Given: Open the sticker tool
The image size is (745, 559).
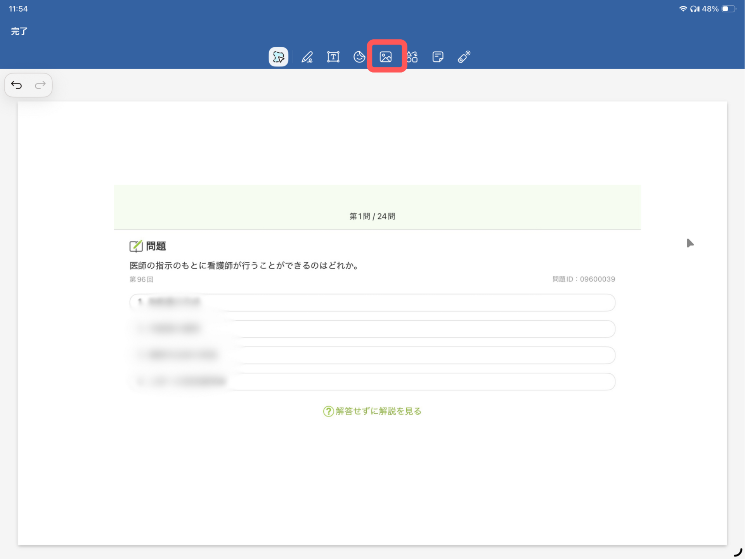Looking at the screenshot, I should [359, 57].
